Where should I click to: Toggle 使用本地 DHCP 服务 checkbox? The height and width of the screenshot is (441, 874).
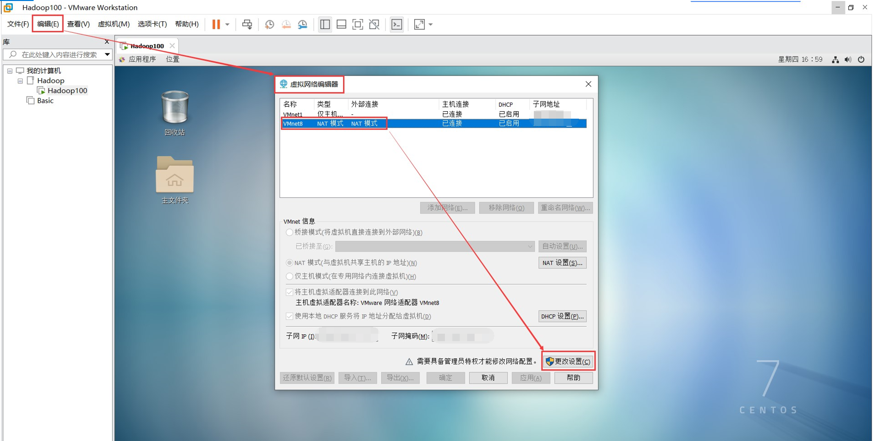click(x=290, y=316)
